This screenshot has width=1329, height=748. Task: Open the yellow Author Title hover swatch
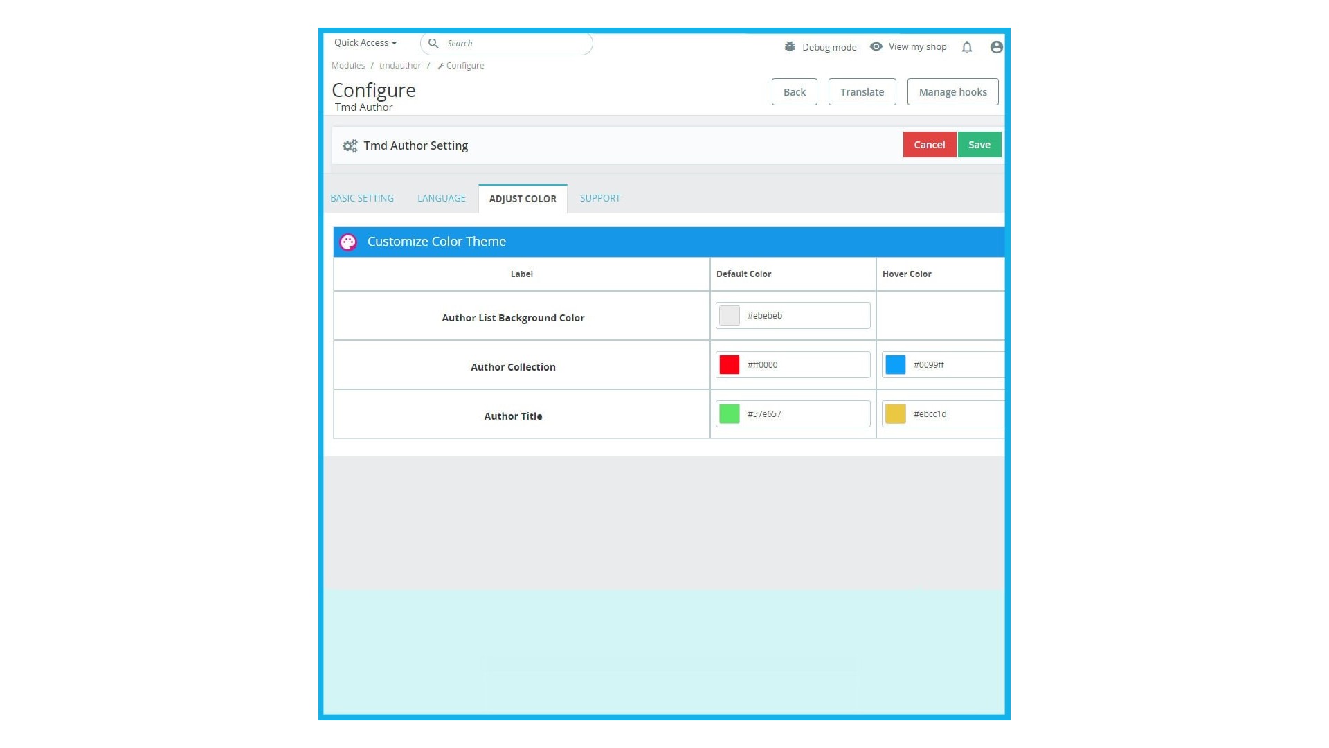pos(895,413)
